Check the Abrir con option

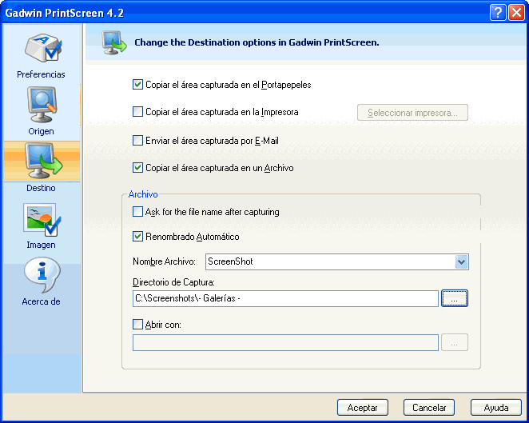click(138, 325)
